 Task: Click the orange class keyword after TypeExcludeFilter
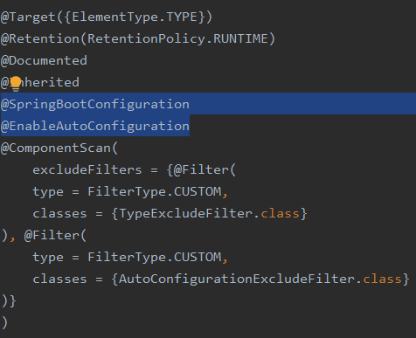pyautogui.click(x=280, y=214)
